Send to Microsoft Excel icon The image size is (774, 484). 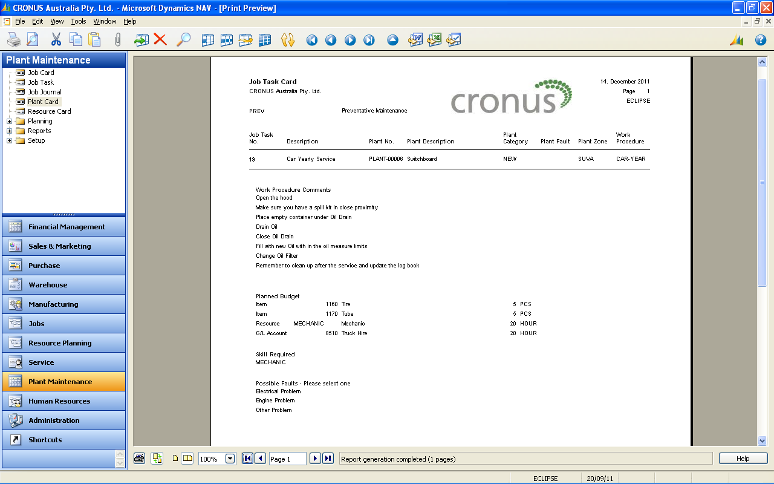(434, 40)
